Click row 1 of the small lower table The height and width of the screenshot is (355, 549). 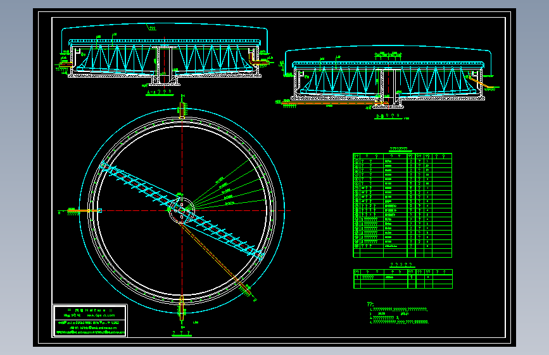(x=403, y=277)
